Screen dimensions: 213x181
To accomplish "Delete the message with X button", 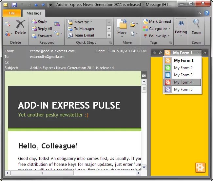I will pyautogui.click(x=21, y=27).
